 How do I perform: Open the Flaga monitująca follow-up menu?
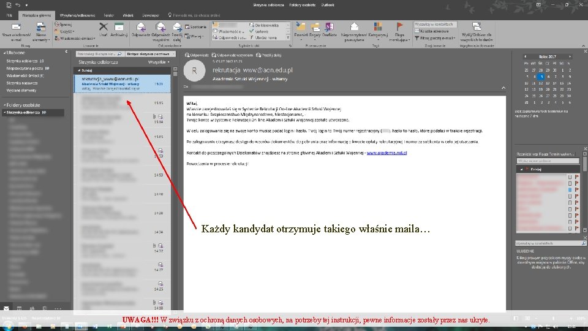400,32
